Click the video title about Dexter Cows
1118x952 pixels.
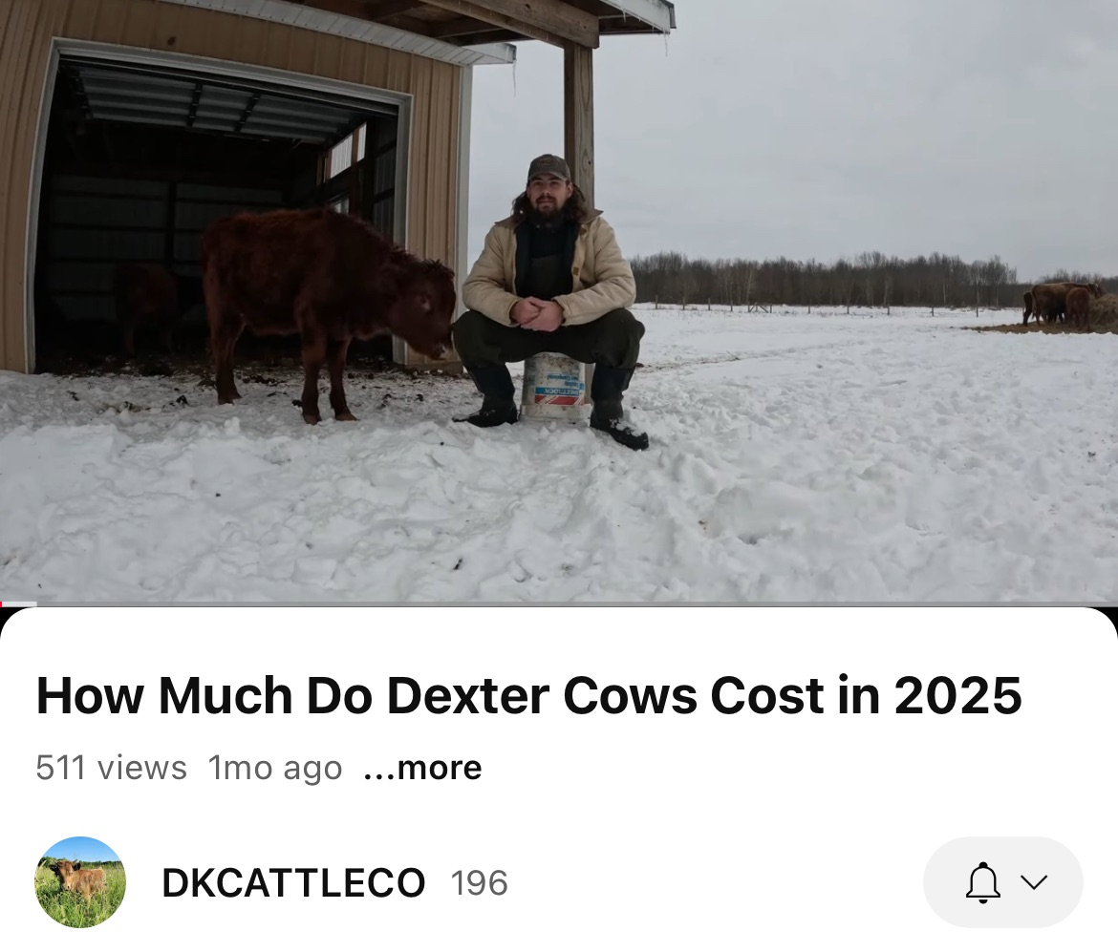click(x=528, y=695)
